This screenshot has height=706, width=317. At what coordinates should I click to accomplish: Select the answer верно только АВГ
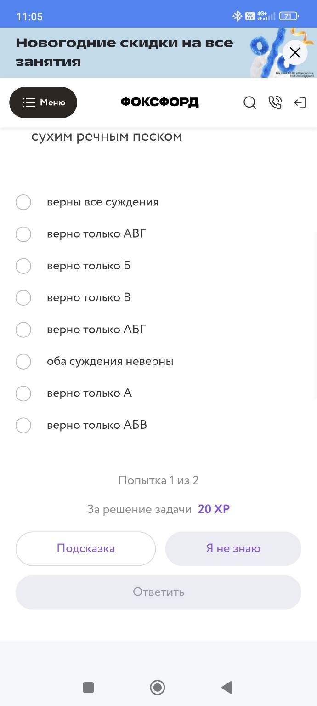[x=23, y=234]
